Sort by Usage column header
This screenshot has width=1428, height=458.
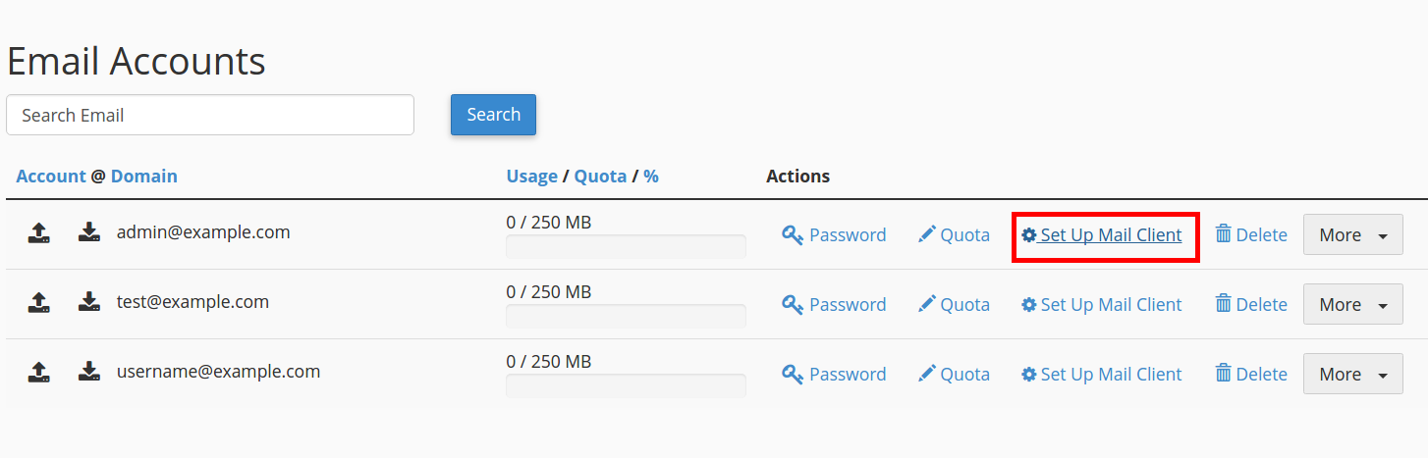click(x=531, y=177)
